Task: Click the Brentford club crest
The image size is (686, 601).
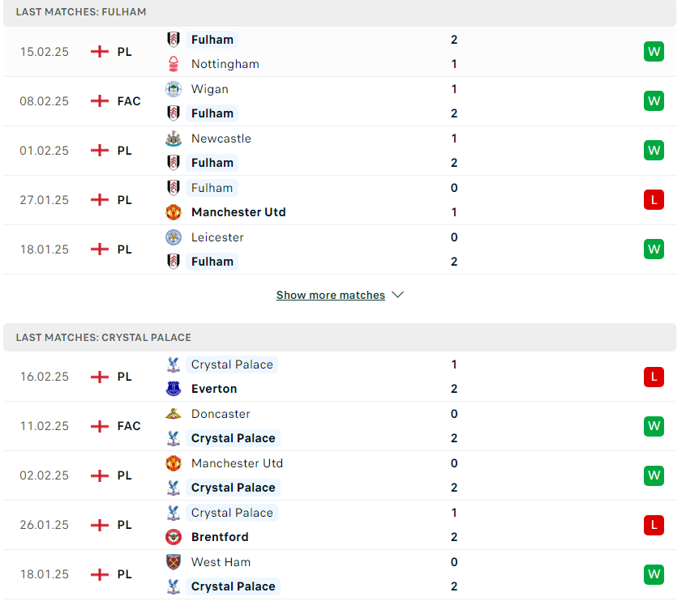Action: coord(174,537)
